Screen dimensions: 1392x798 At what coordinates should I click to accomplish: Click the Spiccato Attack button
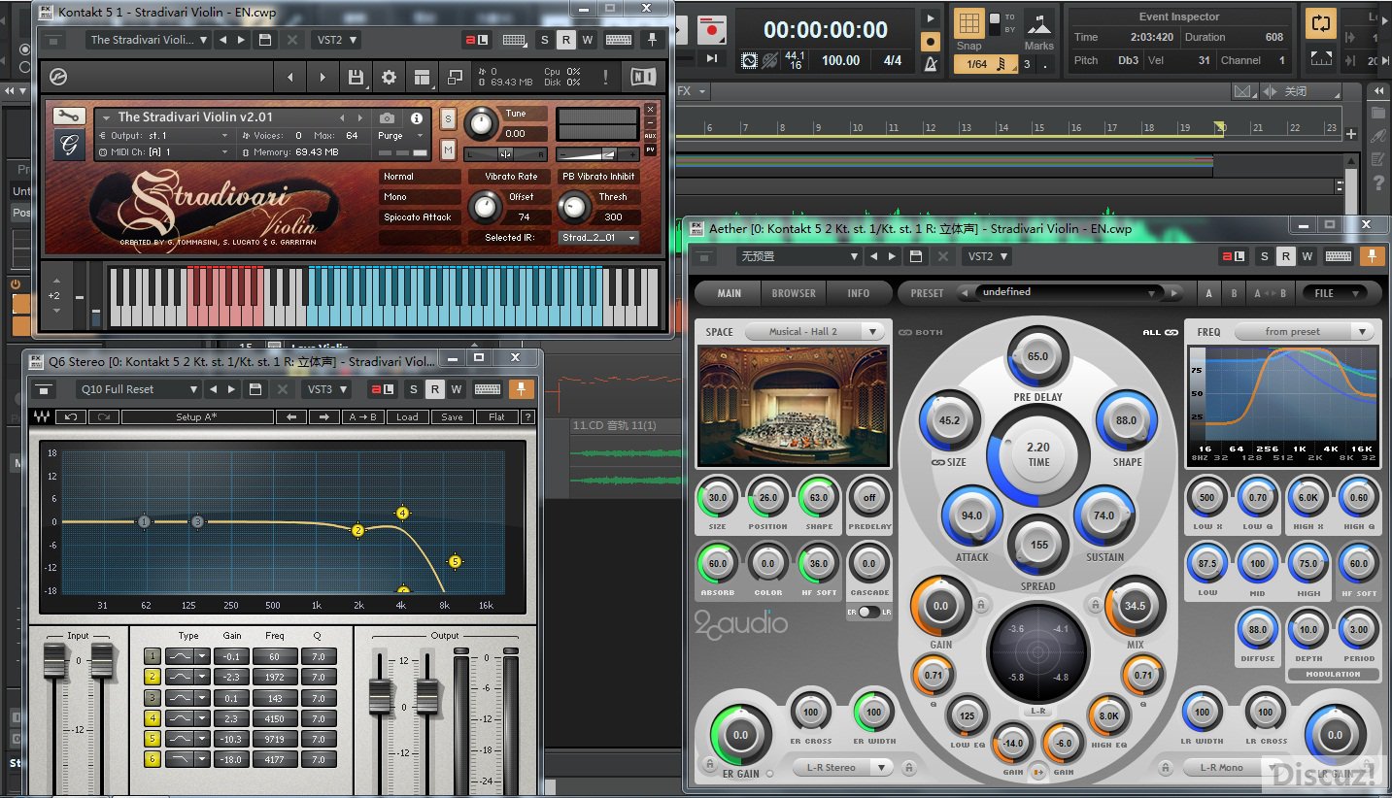tap(419, 217)
